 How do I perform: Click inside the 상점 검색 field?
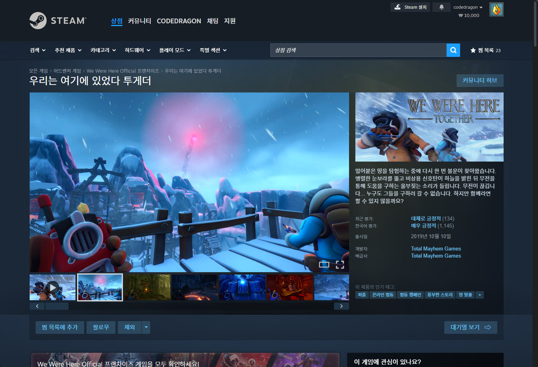point(358,50)
